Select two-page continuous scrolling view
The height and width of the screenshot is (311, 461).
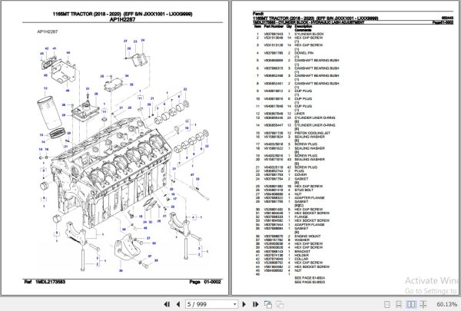pyautogui.click(x=423, y=304)
